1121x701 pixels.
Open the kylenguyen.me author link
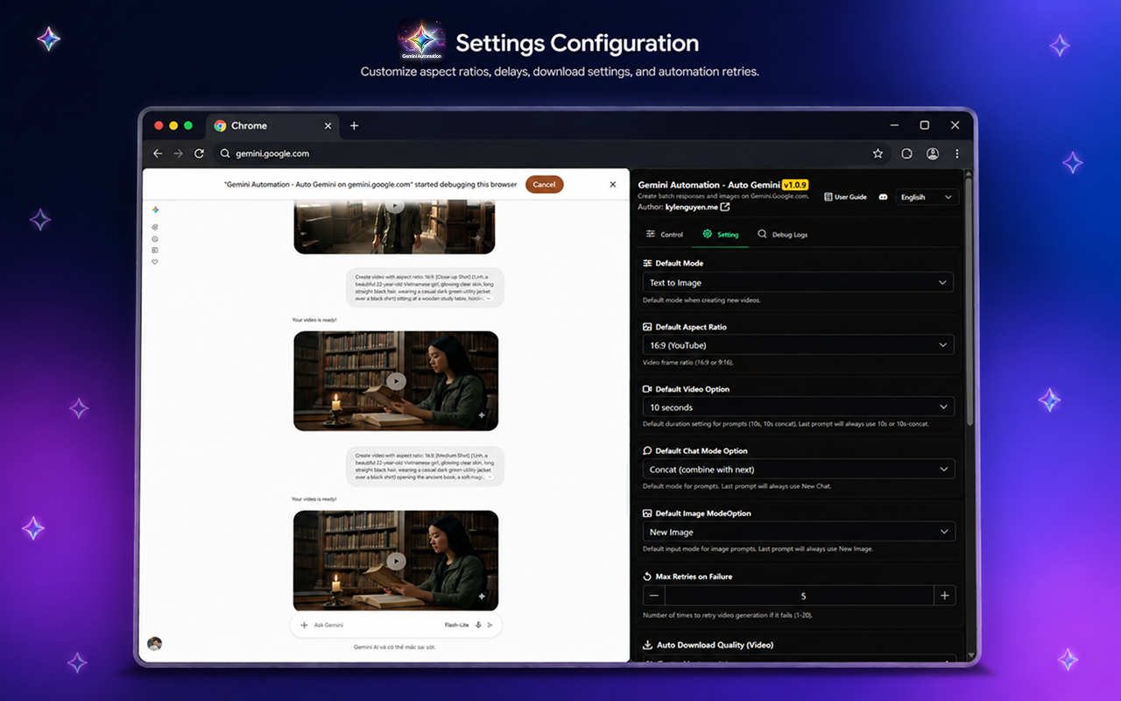tap(691, 208)
